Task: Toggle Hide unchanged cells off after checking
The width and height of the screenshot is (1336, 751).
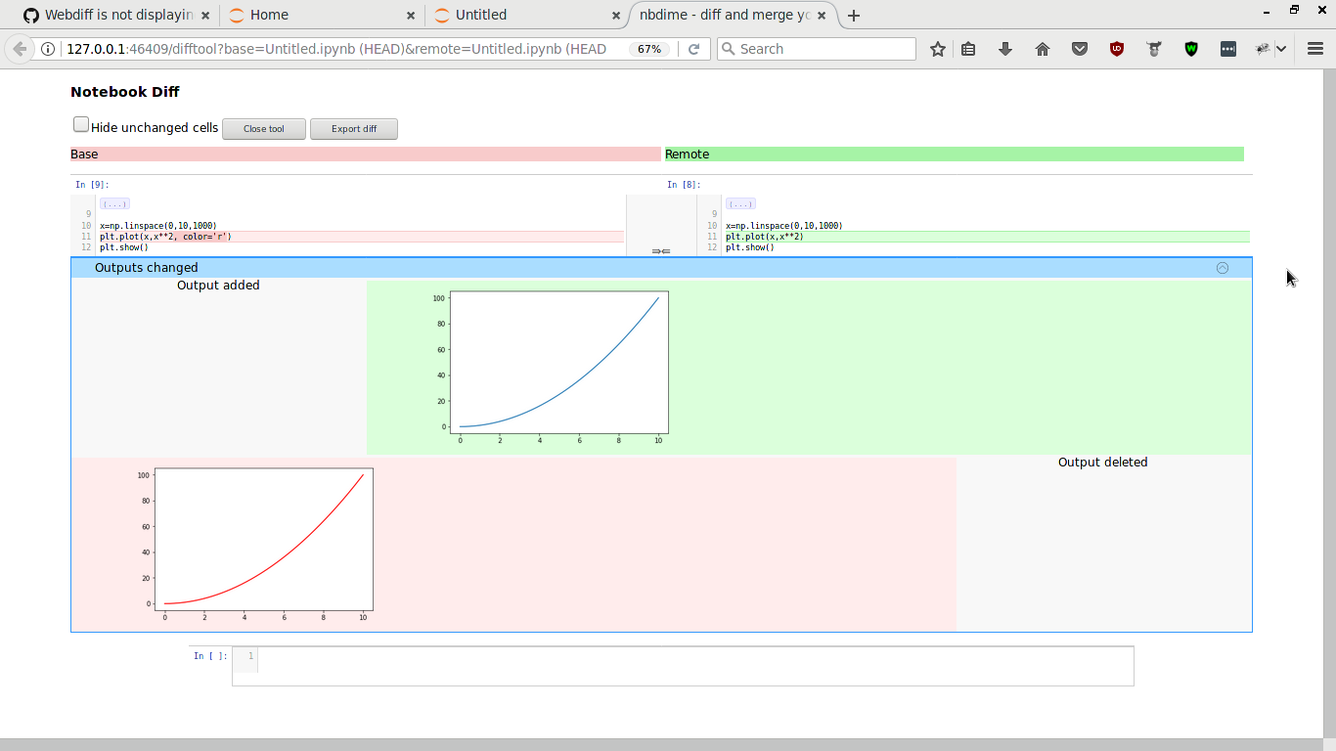Action: (x=80, y=123)
